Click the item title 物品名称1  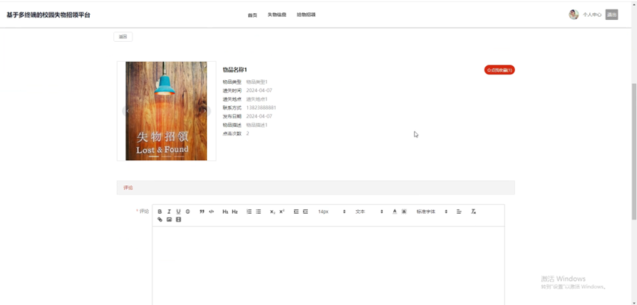tap(235, 70)
